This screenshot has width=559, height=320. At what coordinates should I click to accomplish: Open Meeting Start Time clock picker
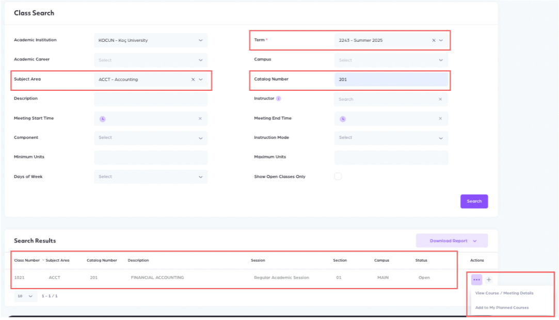tap(102, 119)
